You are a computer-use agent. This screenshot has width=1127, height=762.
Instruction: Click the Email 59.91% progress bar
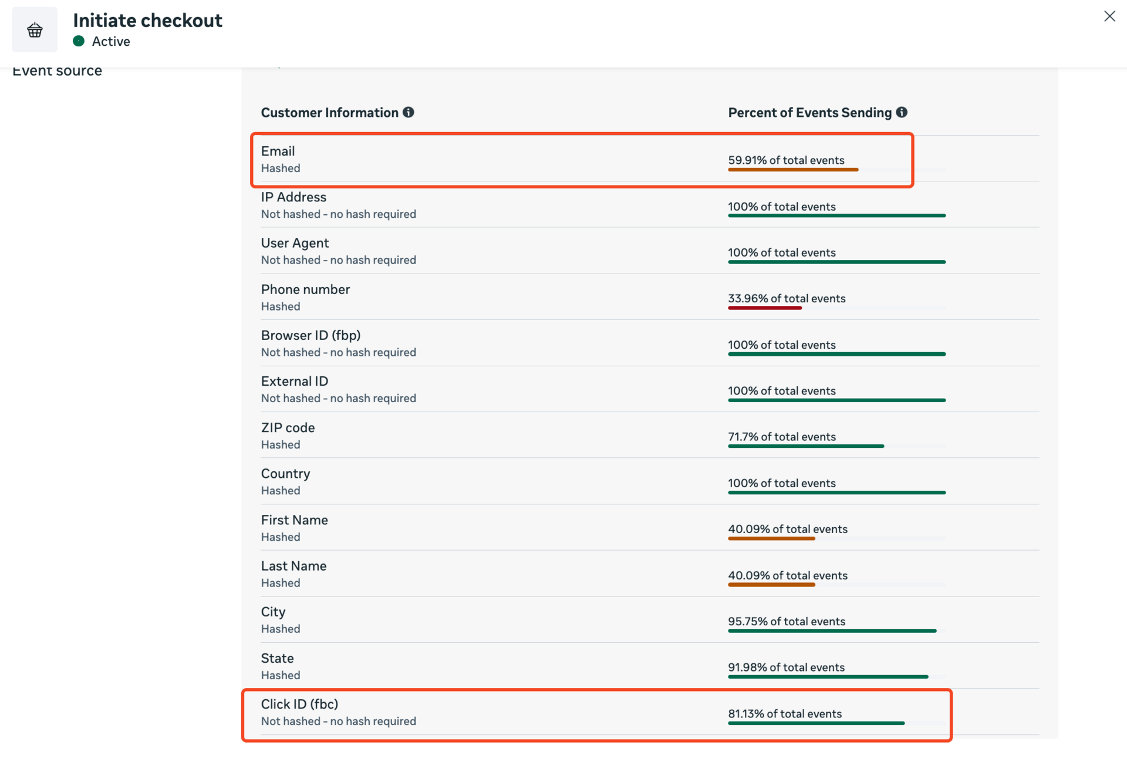(792, 170)
